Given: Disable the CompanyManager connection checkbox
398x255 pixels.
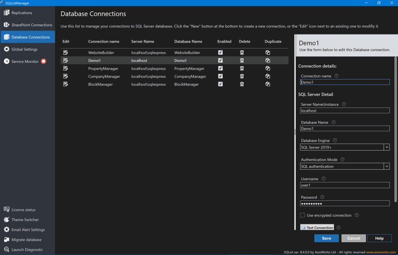Looking at the screenshot, I should (x=220, y=76).
